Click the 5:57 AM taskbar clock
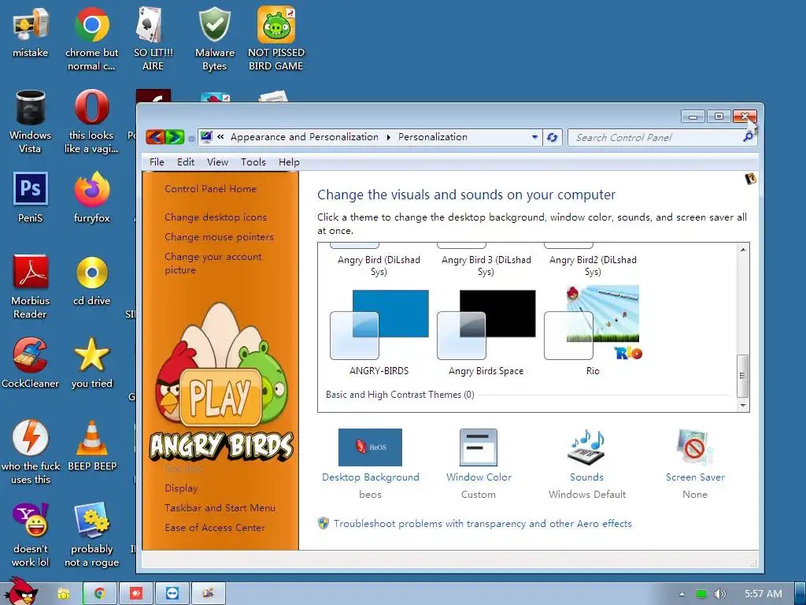Viewport: 806px width, 605px height. (763, 594)
